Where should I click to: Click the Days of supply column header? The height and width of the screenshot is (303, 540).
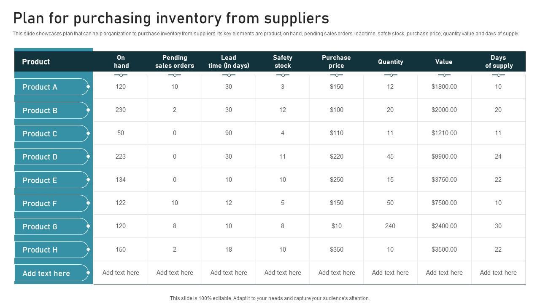[x=499, y=62]
